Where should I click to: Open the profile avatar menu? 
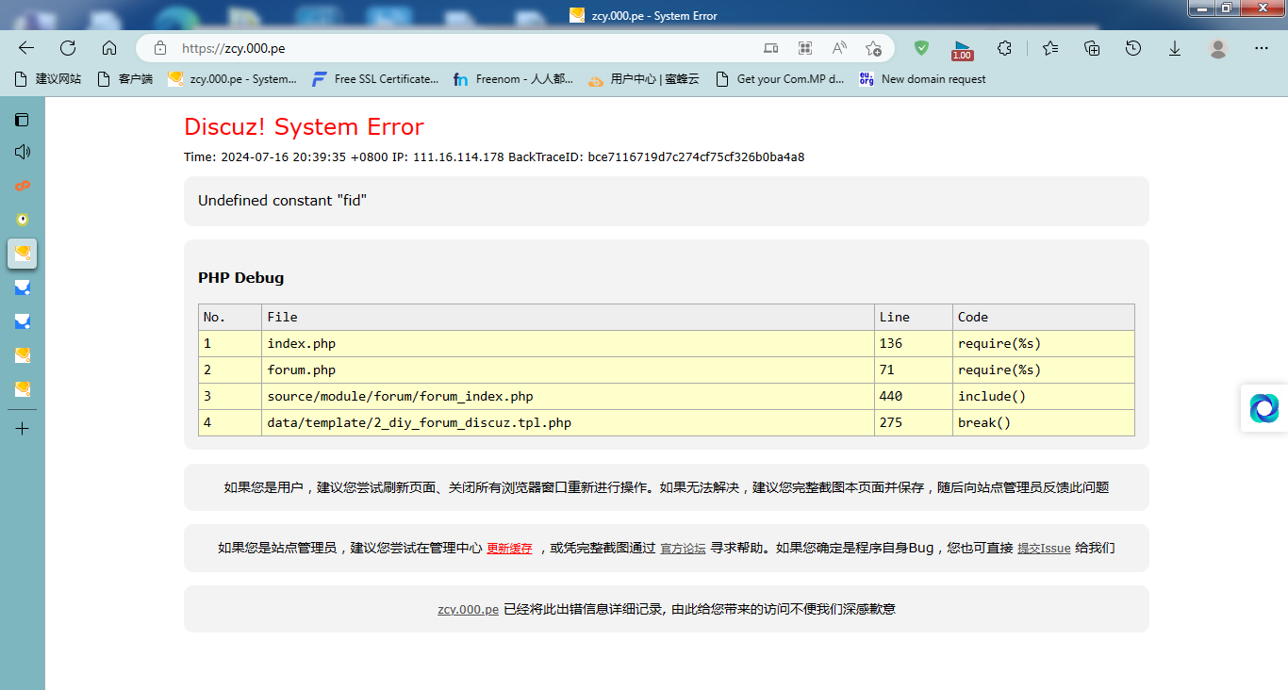coord(1218,48)
